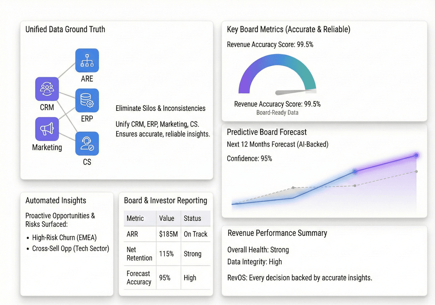Viewport: 435px width, 305px height.
Task: Switch to the Board & Investor Reporting tab
Action: (x=165, y=201)
